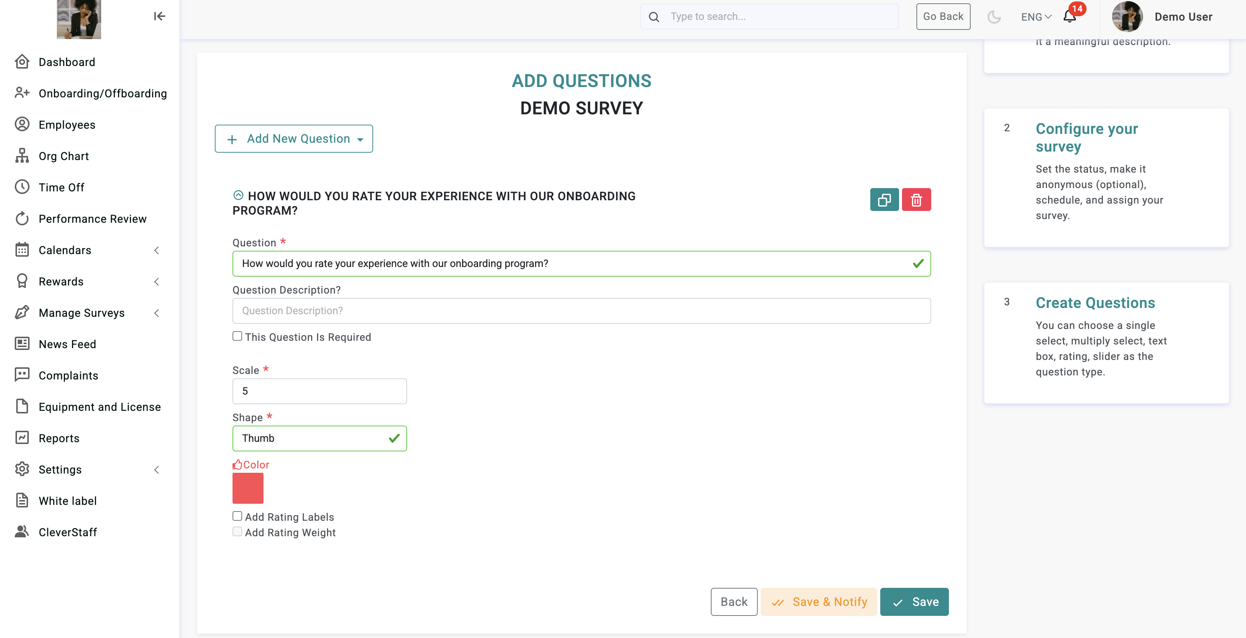Click the Rewards ribbon icon
The height and width of the screenshot is (638, 1246).
click(22, 281)
